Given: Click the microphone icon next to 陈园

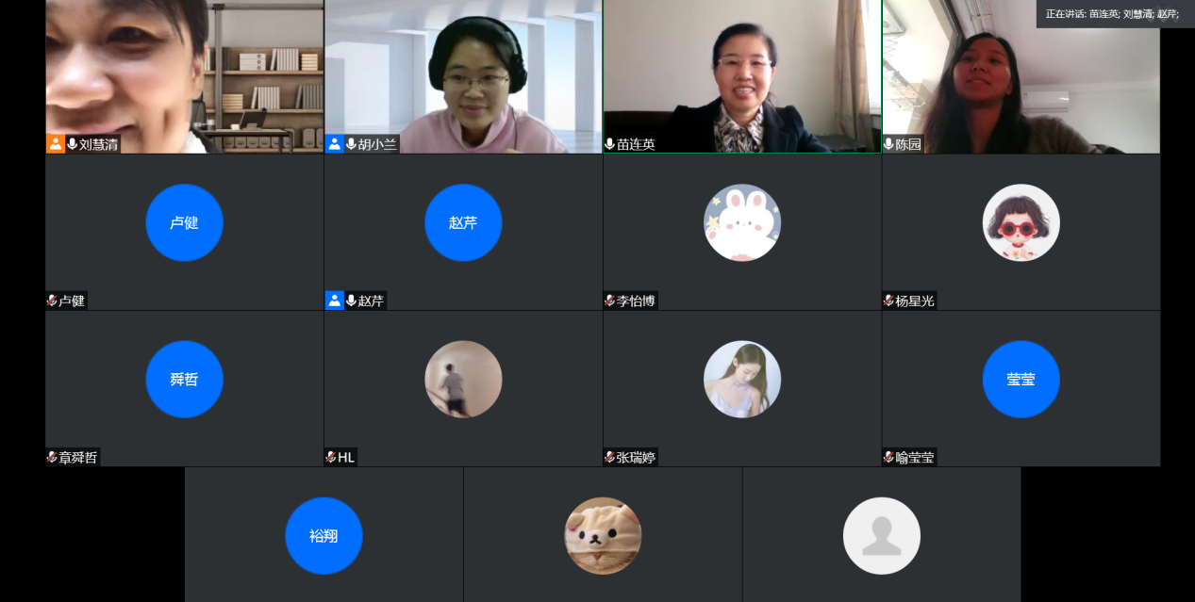Looking at the screenshot, I should 888,144.
